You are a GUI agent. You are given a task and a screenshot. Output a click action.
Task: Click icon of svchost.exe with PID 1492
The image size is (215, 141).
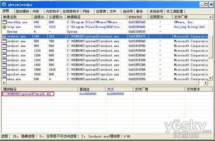click(x=4, y=65)
